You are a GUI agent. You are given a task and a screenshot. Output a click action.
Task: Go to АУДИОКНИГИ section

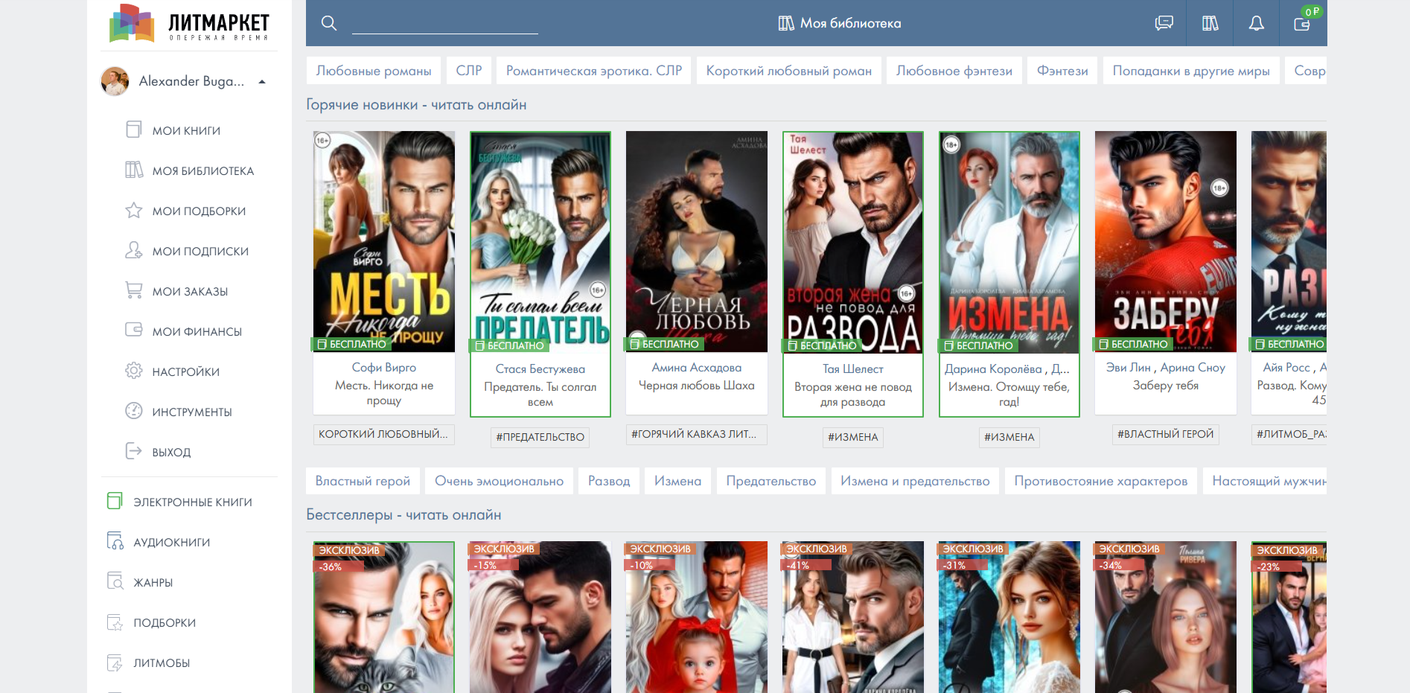(171, 542)
